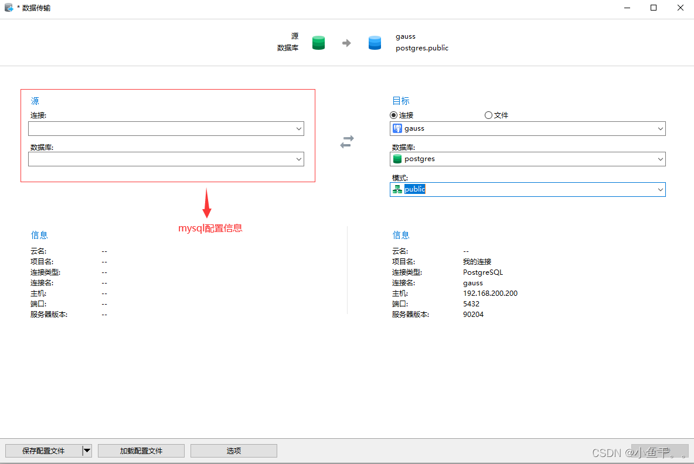The width and height of the screenshot is (694, 464).
Task: Open the source 数据库 dropdown
Action: [299, 159]
